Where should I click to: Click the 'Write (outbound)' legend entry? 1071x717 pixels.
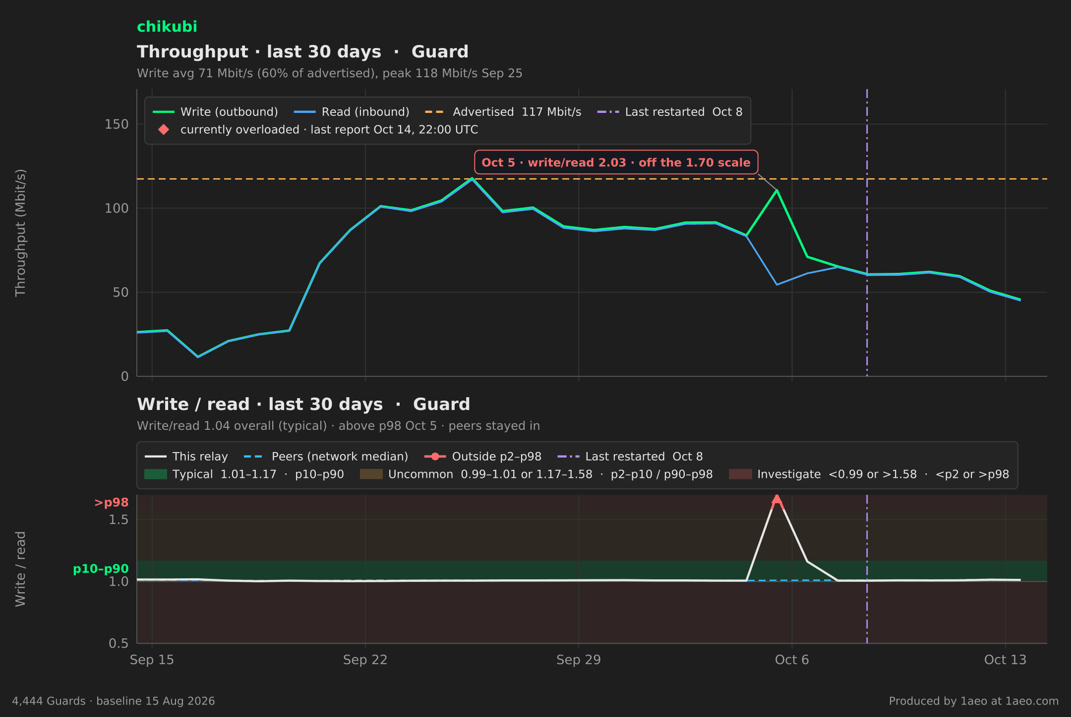click(x=215, y=112)
